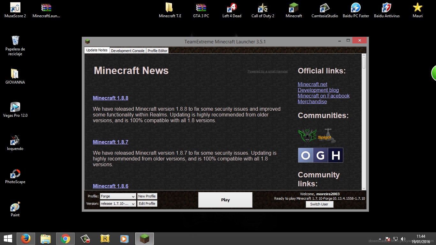436x245 pixels.
Task: Open the Action Center flag icon
Action: pos(388,239)
